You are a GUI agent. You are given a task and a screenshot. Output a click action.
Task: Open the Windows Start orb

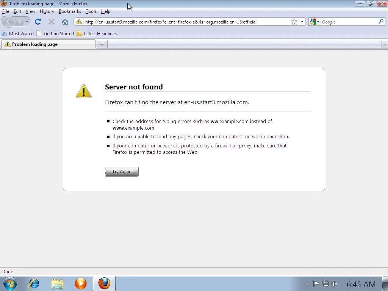click(x=10, y=283)
